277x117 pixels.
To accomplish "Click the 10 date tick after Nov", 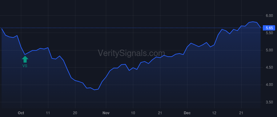I will point(133,113).
